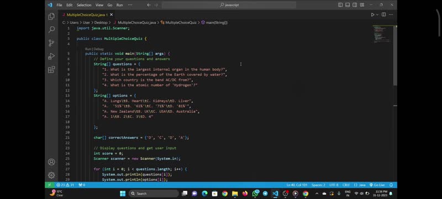The width and height of the screenshot is (442, 199).
Task: Click the Go Live status bar button
Action: tap(377, 185)
